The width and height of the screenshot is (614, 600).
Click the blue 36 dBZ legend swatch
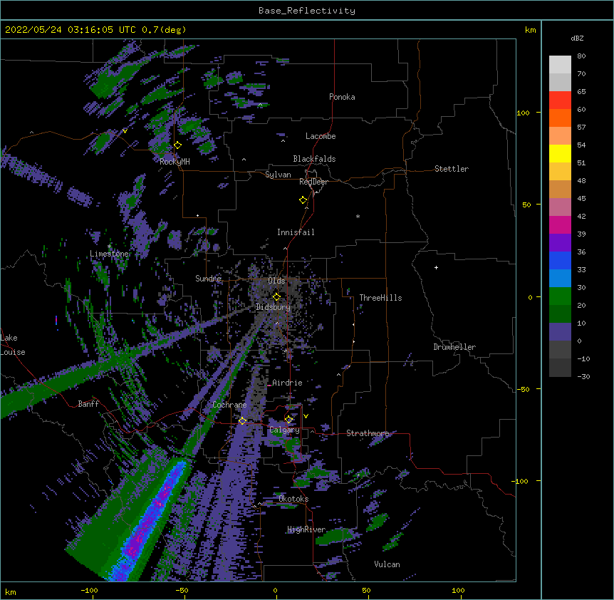[x=560, y=260]
